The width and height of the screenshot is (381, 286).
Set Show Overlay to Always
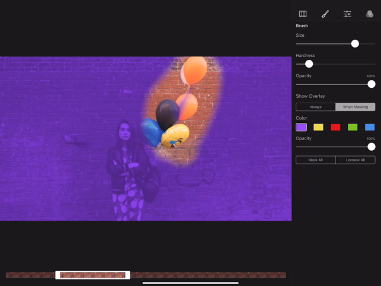[316, 107]
